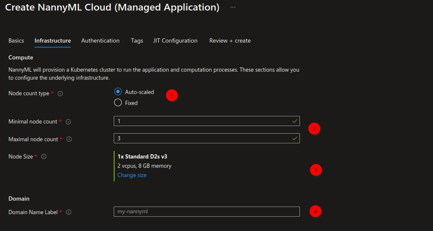Click info icon beside Domain Name Label

click(69, 212)
